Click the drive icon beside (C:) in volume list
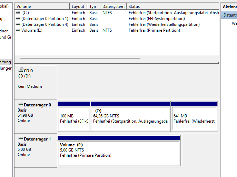The height and width of the screenshot is (177, 237). pyautogui.click(x=18, y=13)
